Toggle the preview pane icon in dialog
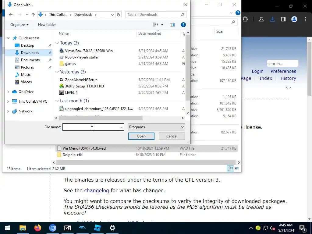This screenshot has width=312, height=234. point(172,25)
